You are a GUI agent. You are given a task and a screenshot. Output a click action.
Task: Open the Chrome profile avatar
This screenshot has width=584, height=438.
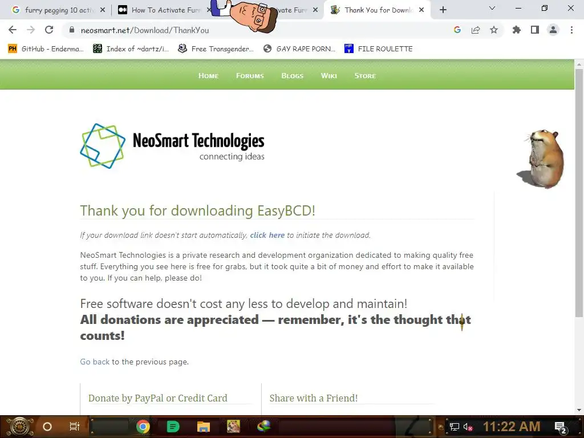(x=553, y=30)
